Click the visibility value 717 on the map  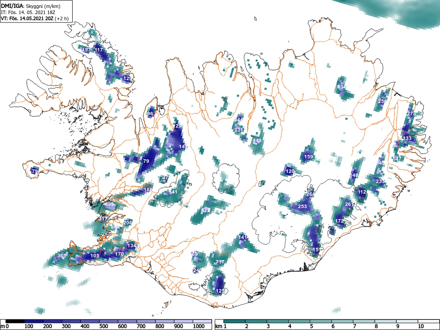click(x=220, y=262)
